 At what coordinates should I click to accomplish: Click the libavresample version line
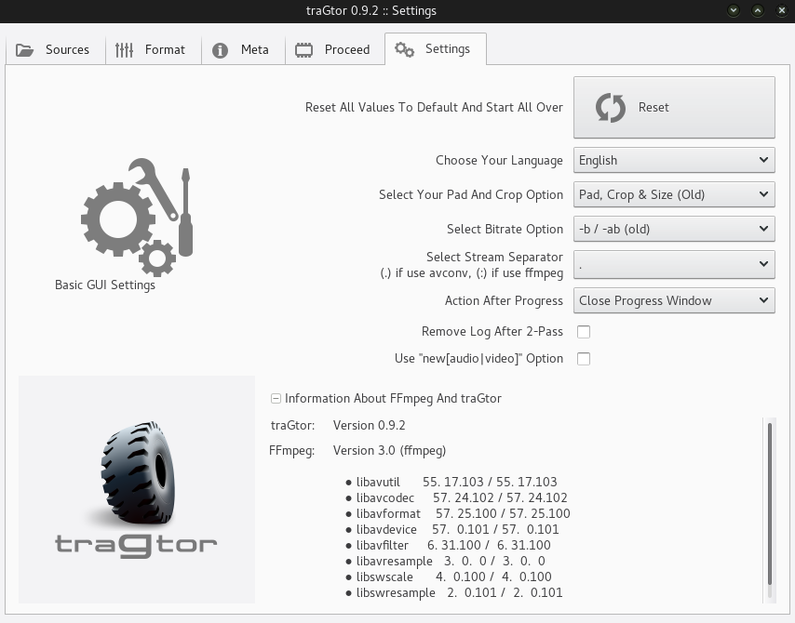[x=446, y=561]
